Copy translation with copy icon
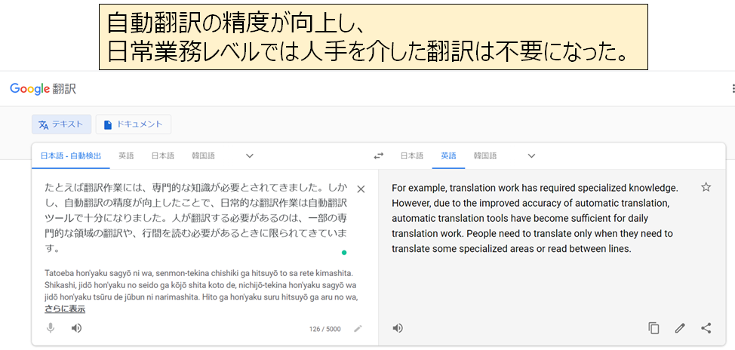Screen dimensions: 735x350 click(654, 328)
